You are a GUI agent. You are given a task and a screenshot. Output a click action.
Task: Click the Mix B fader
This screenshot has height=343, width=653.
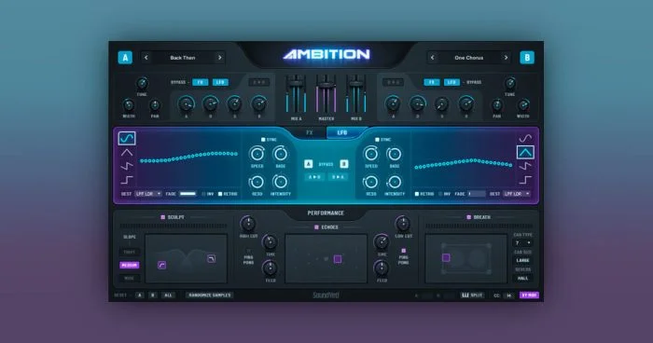pyautogui.click(x=356, y=83)
